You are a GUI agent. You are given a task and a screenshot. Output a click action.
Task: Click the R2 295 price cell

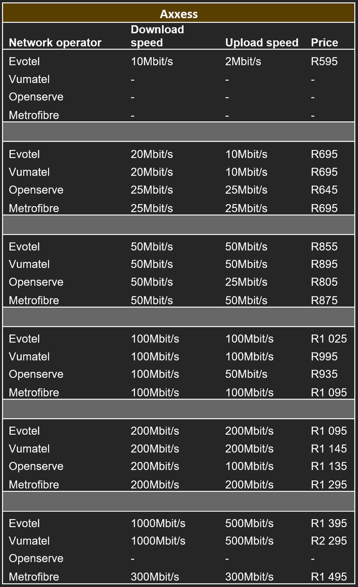click(x=328, y=540)
